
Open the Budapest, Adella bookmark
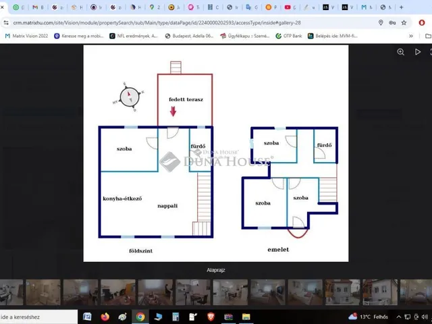(187, 36)
